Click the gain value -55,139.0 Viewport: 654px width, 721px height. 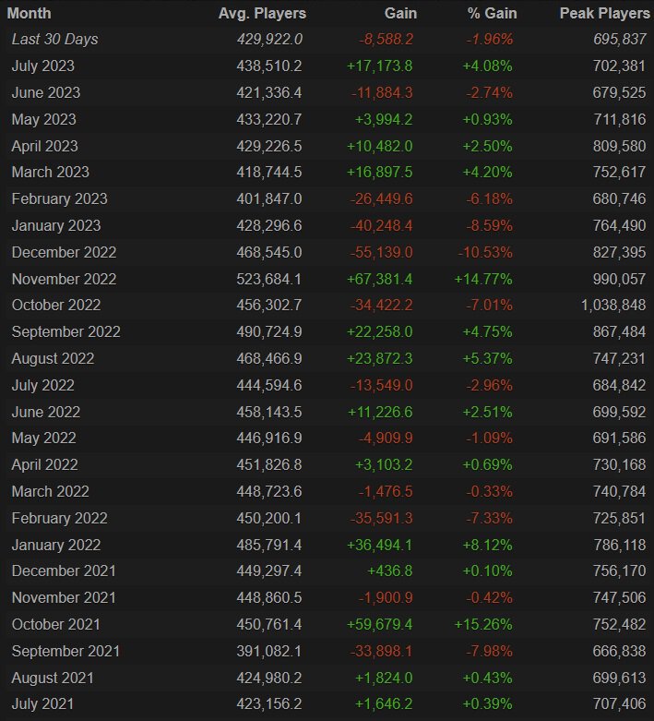pyautogui.click(x=382, y=252)
